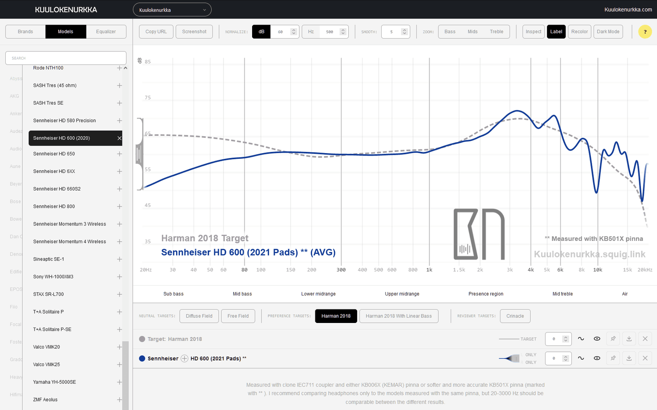The width and height of the screenshot is (657, 410).
Task: Toggle the Label button off
Action: 556,32
